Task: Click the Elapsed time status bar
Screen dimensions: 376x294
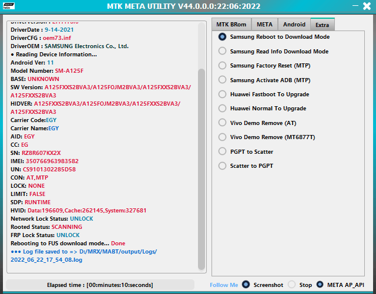Action: pos(100,285)
